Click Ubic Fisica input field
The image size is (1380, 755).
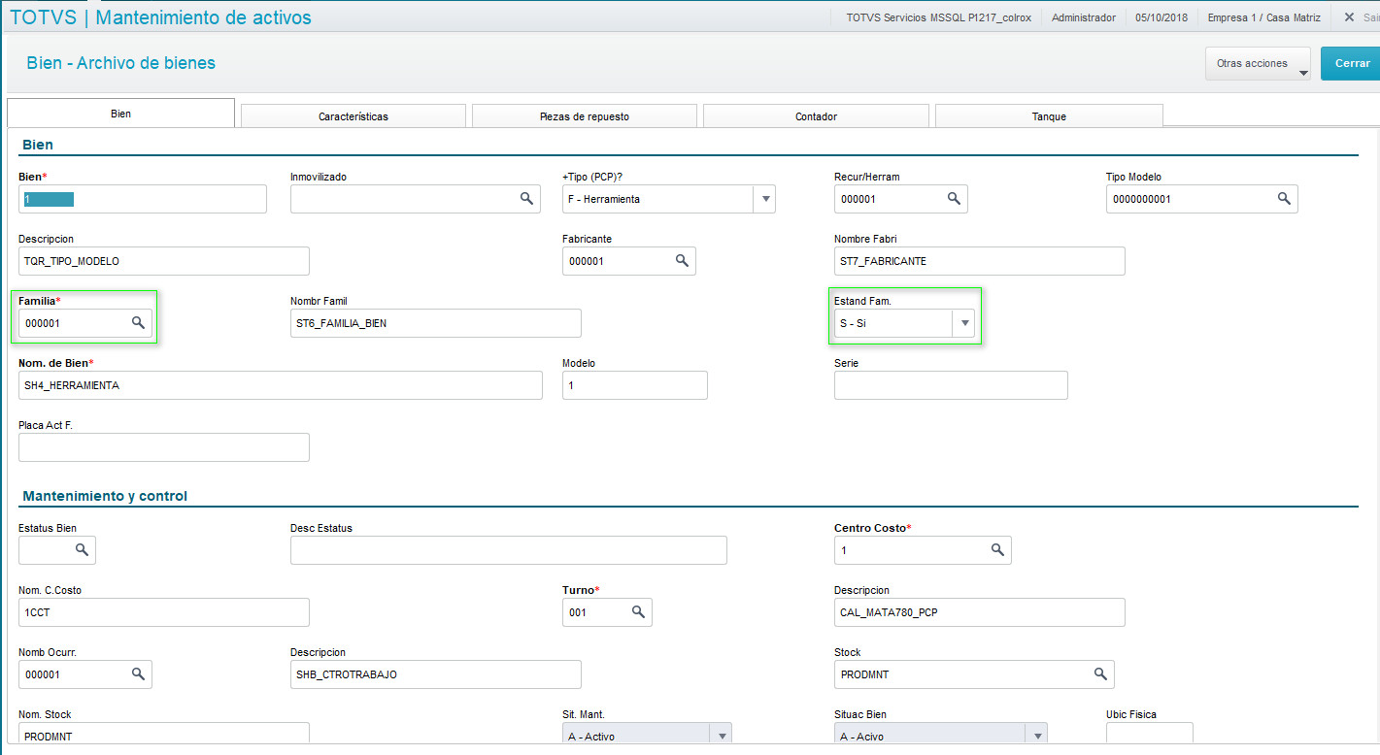[x=1149, y=735]
